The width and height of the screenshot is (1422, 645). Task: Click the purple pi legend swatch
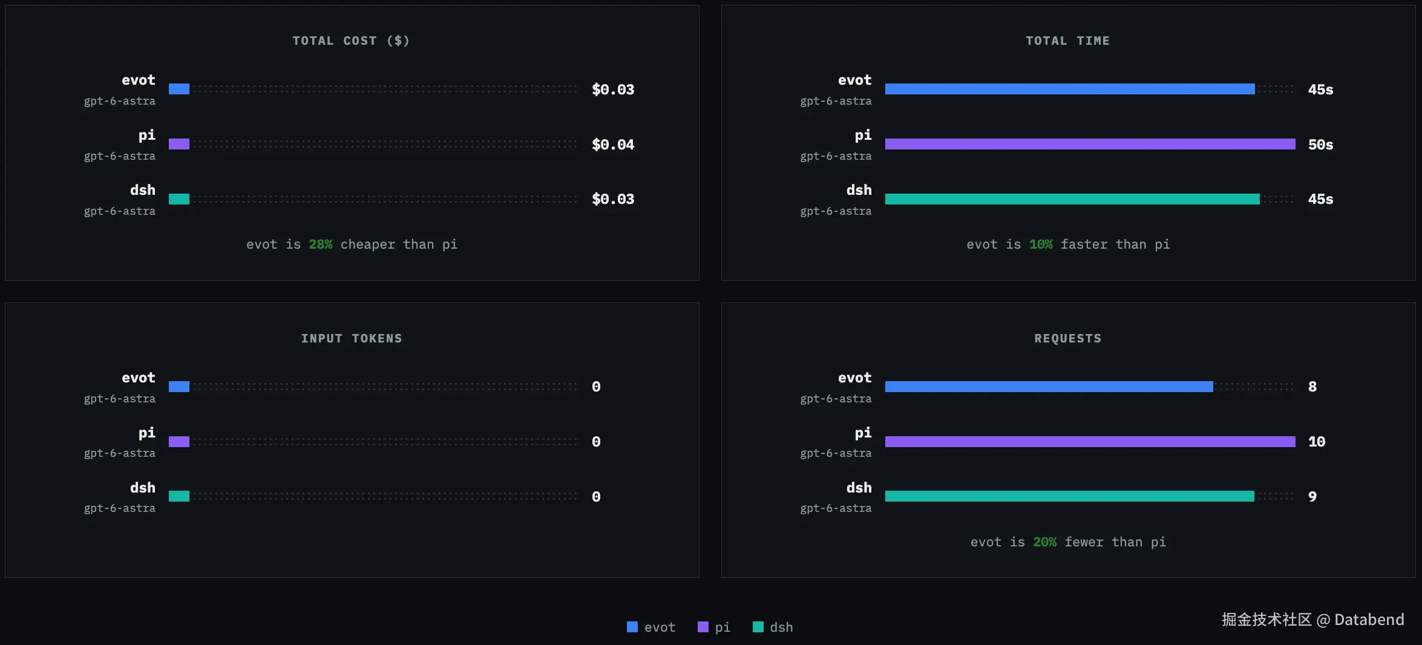point(703,627)
